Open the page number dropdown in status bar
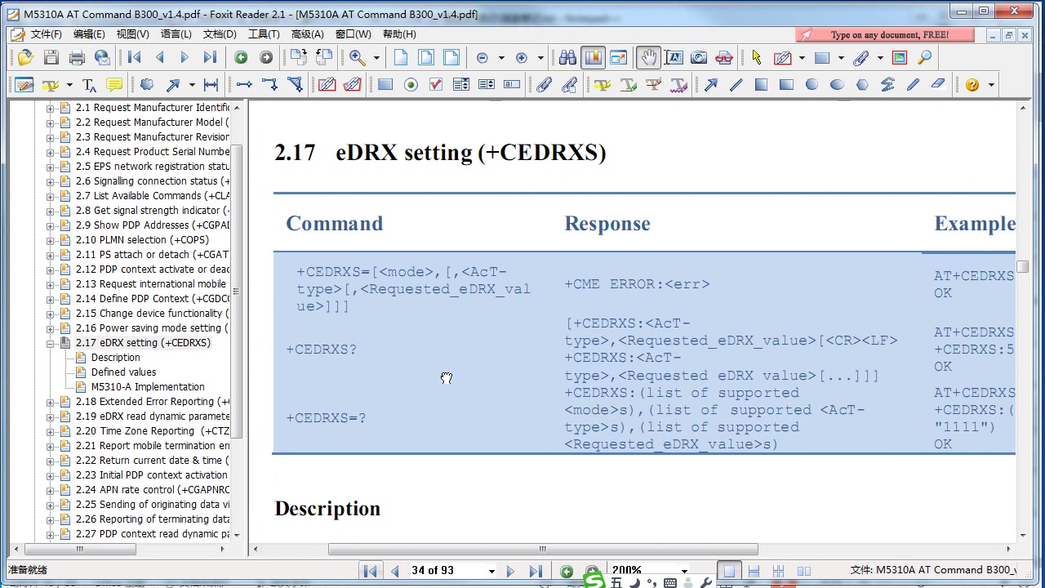Screen dimensions: 1045x588 pyautogui.click(x=491, y=571)
